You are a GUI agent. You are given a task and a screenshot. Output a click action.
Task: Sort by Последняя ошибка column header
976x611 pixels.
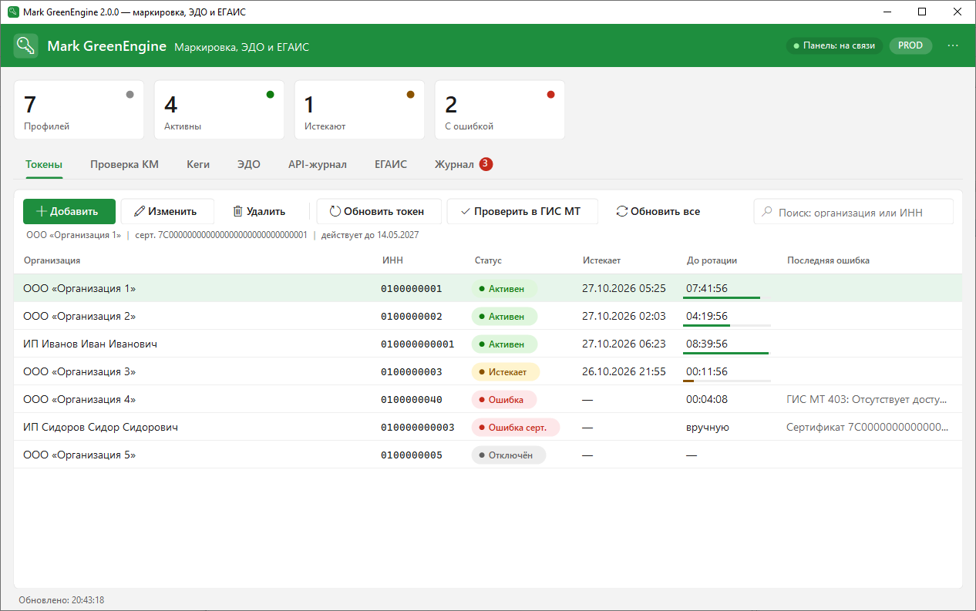tap(828, 260)
